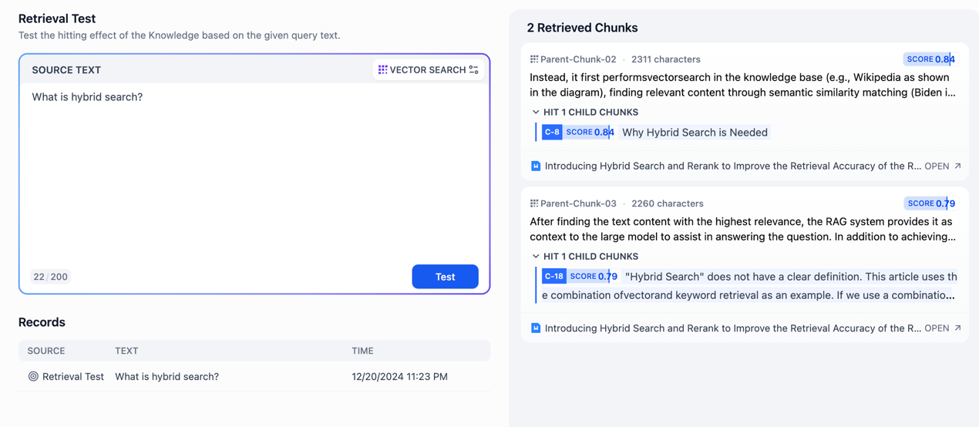Click the Parent-Chunk-02 grid icon
The image size is (979, 427).
coord(534,59)
